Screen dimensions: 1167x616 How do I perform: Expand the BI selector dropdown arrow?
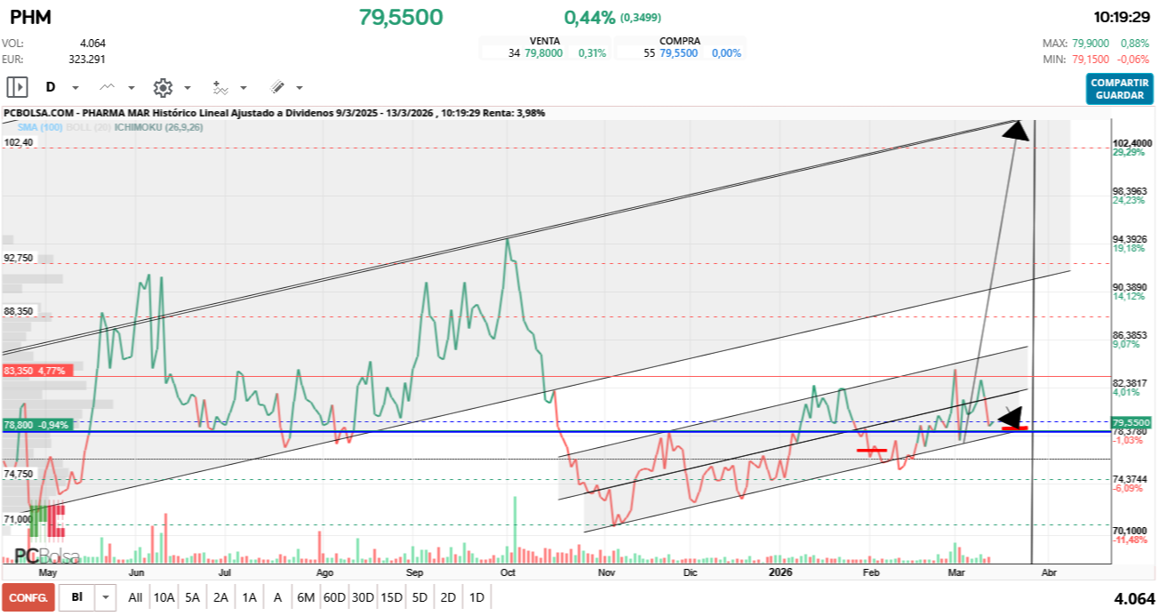pyautogui.click(x=106, y=597)
